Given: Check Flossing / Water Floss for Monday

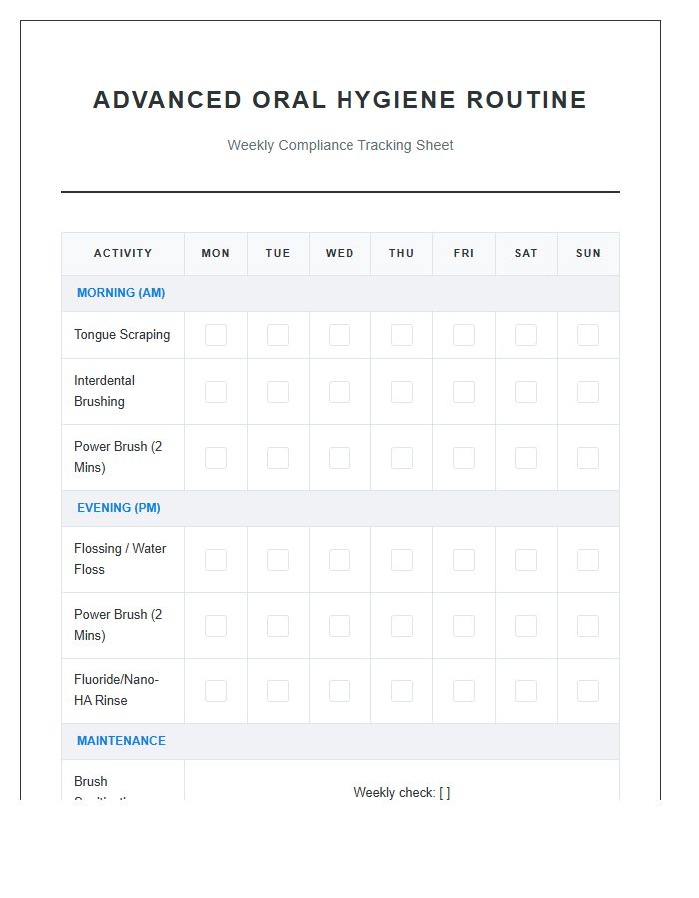Looking at the screenshot, I should [216, 560].
